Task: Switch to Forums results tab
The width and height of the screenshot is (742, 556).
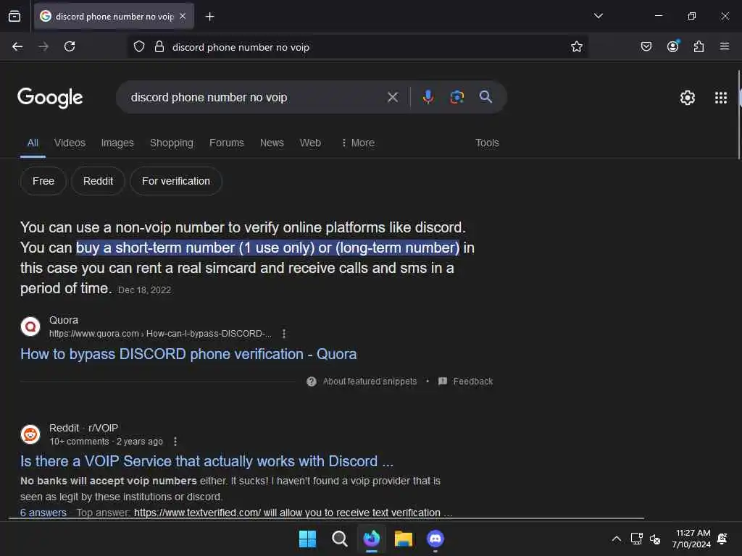Action: point(226,143)
